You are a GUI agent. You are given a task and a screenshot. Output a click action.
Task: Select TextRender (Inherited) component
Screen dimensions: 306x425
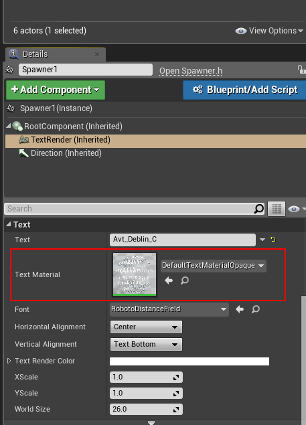[x=155, y=140]
